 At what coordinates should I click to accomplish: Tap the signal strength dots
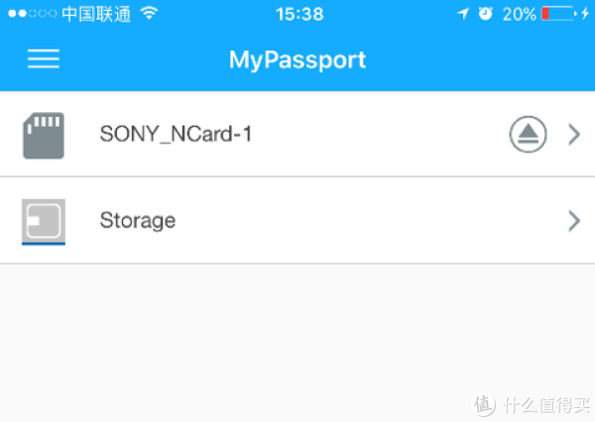[x=33, y=14]
